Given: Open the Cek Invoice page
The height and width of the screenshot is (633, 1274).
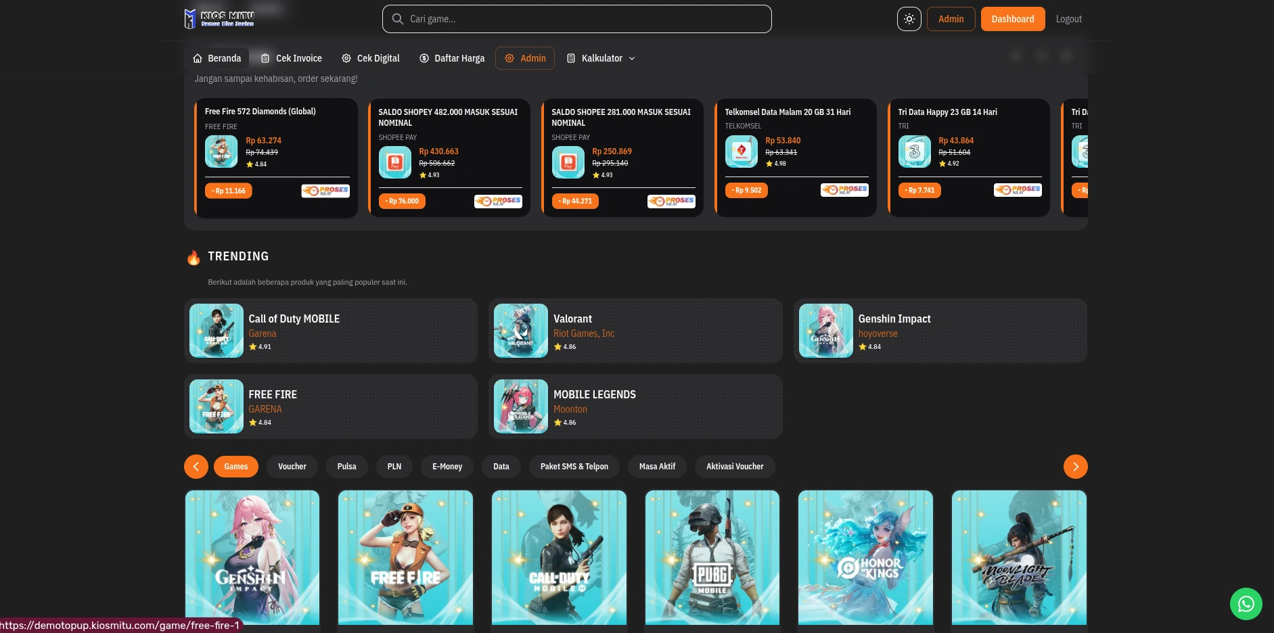Looking at the screenshot, I should click(292, 58).
